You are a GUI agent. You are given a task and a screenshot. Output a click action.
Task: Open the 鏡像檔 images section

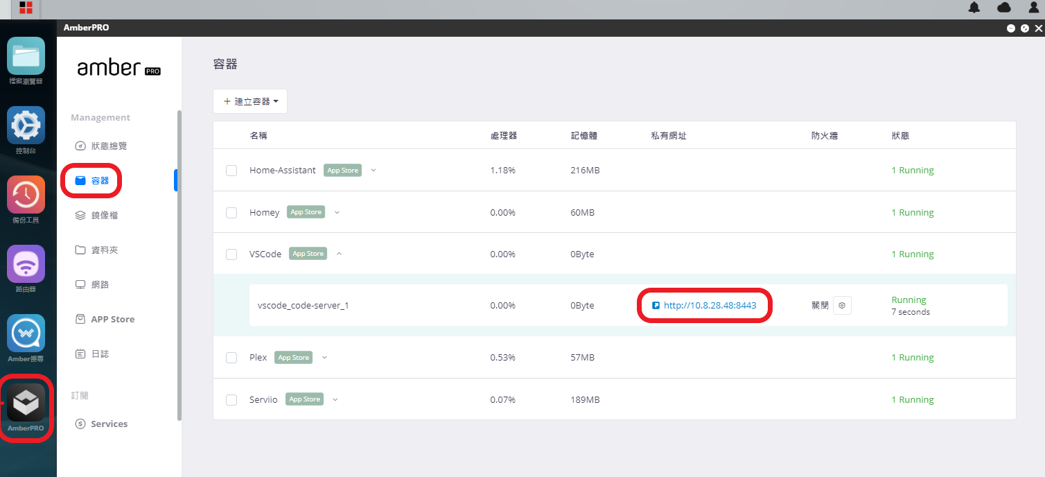(96, 216)
